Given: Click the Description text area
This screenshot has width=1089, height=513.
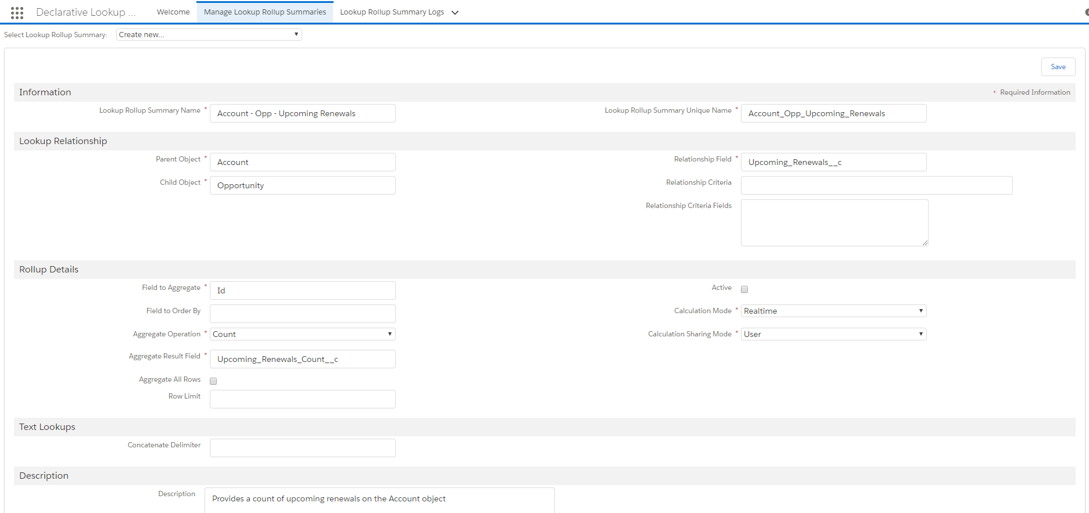Looking at the screenshot, I should point(379,500).
